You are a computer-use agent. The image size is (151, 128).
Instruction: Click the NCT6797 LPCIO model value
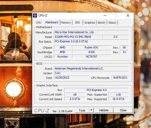click(x=91, y=57)
